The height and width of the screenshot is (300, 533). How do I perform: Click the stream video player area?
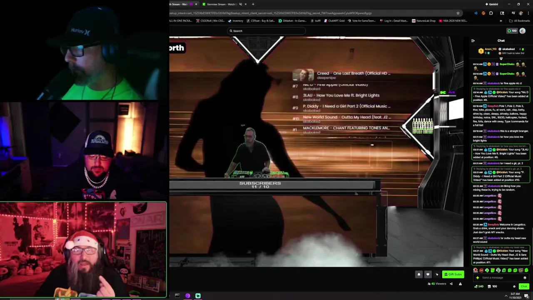coord(316,151)
